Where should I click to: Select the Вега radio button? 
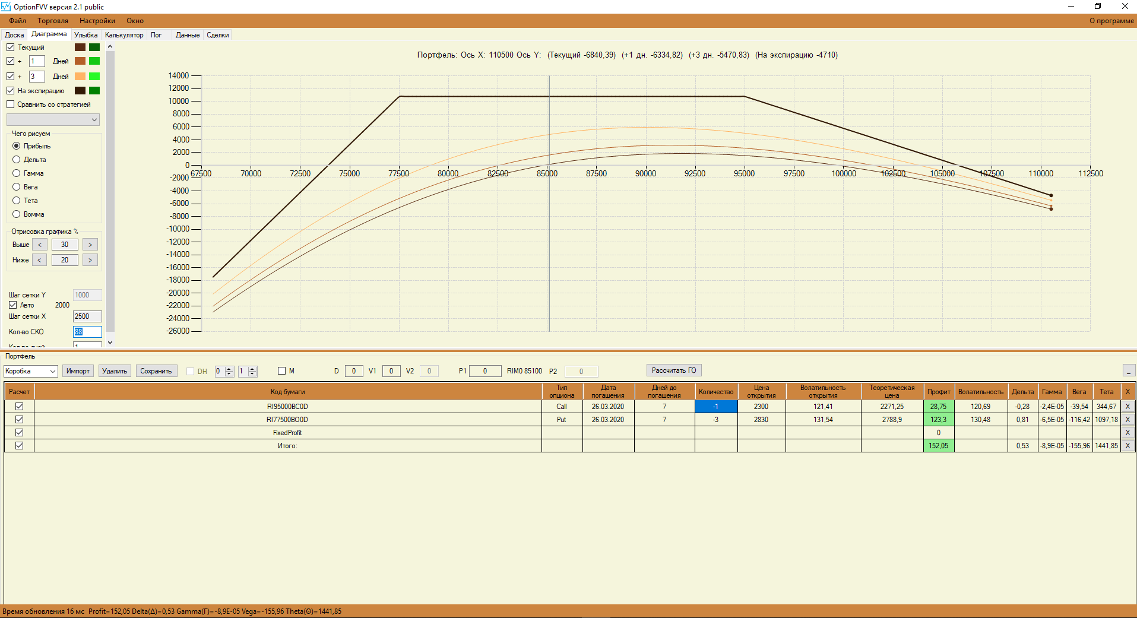coord(17,187)
